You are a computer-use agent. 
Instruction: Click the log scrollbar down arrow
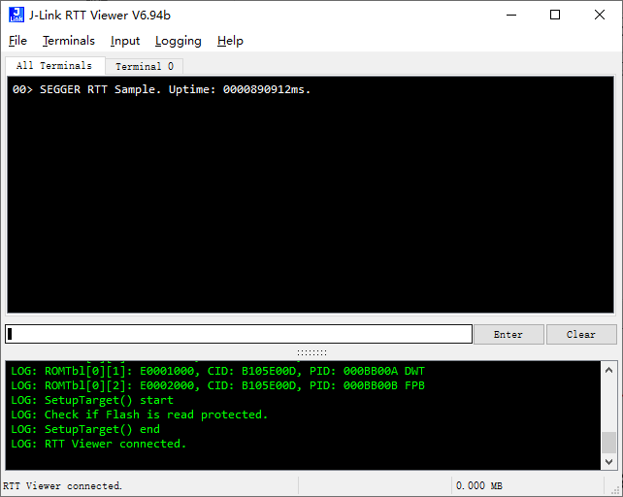(x=608, y=462)
